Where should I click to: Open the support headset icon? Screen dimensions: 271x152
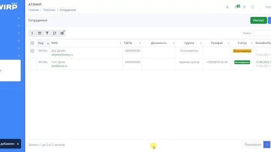pyautogui.click(x=252, y=7)
